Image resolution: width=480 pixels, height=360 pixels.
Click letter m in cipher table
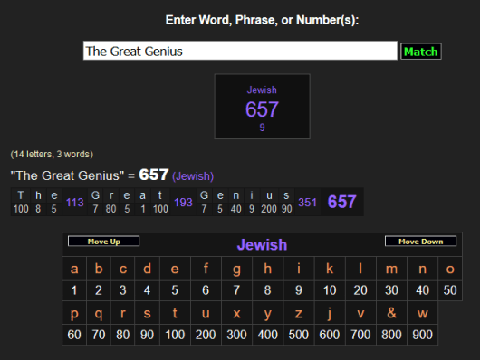click(391, 269)
